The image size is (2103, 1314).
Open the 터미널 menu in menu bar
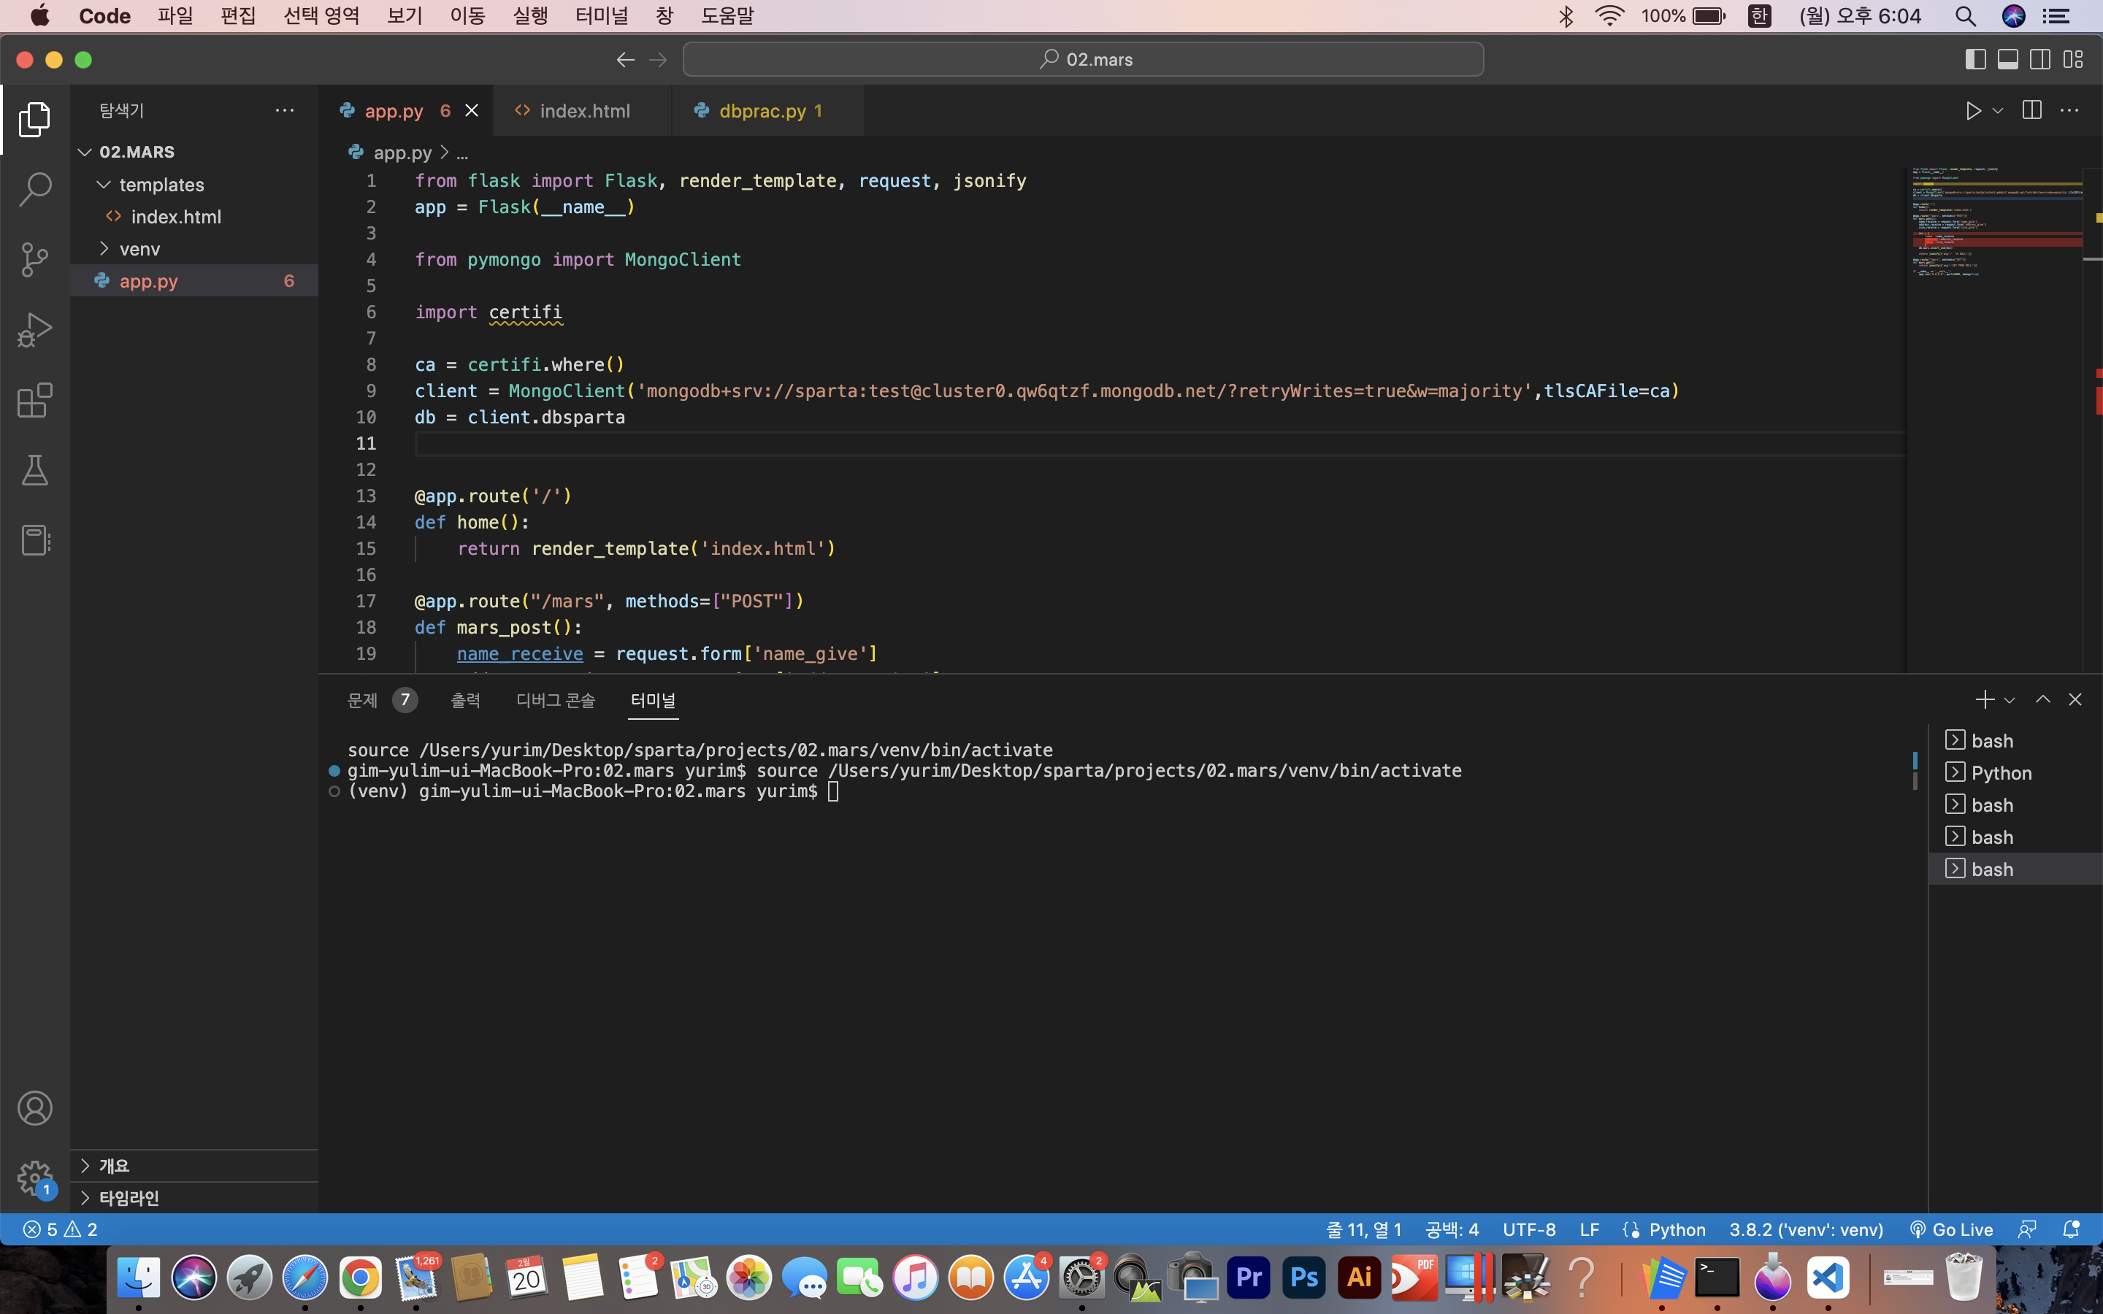[x=602, y=15]
